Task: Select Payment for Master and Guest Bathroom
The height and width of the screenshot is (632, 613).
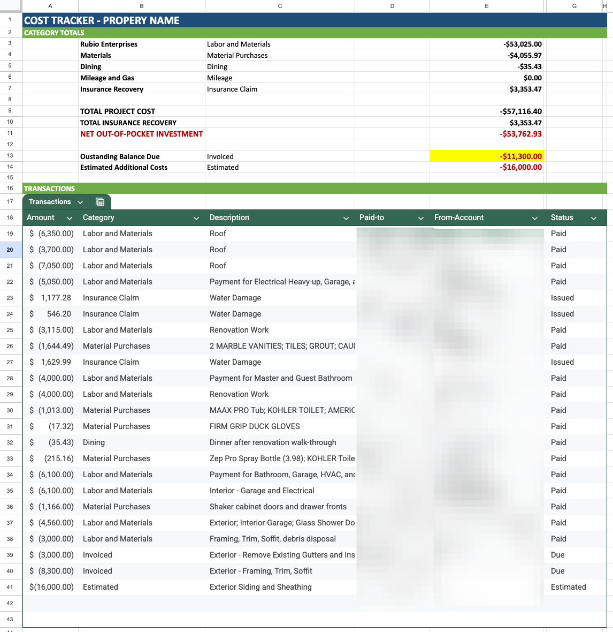Action: [280, 378]
